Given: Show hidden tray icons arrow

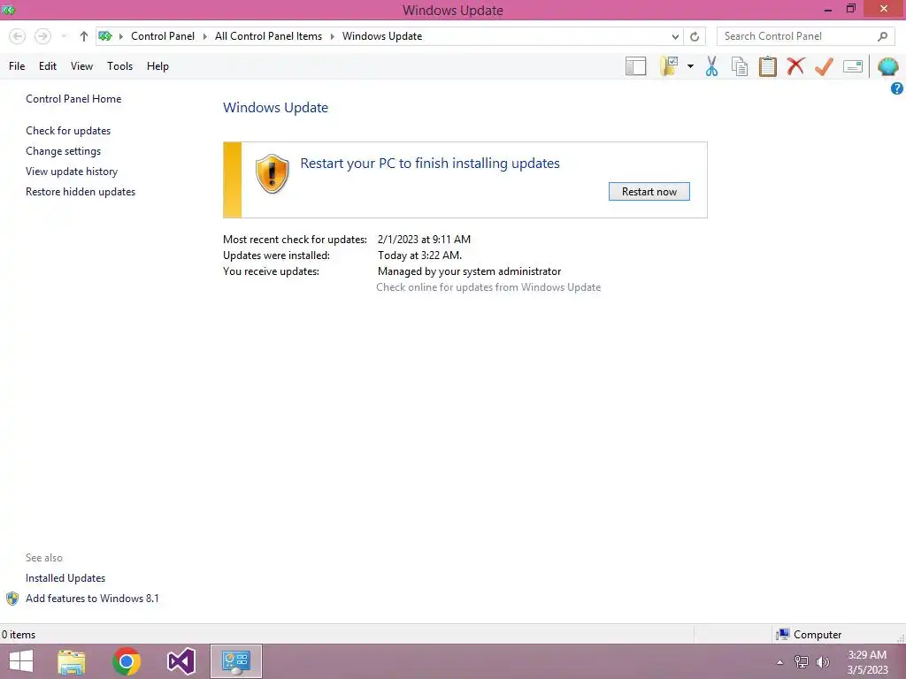Looking at the screenshot, I should (x=780, y=662).
